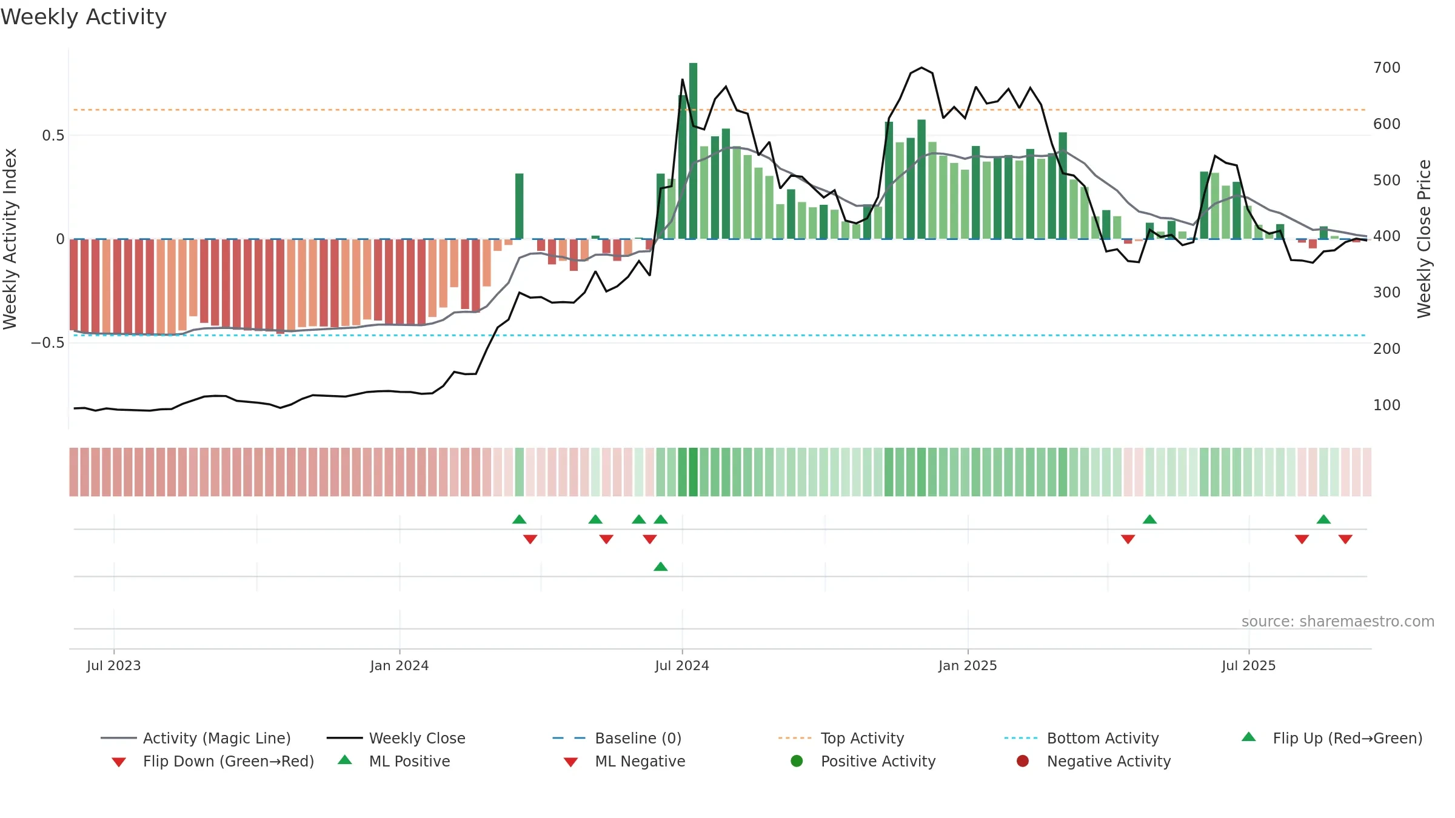Click the green triangle beside Flip Up legend

pos(1249,737)
